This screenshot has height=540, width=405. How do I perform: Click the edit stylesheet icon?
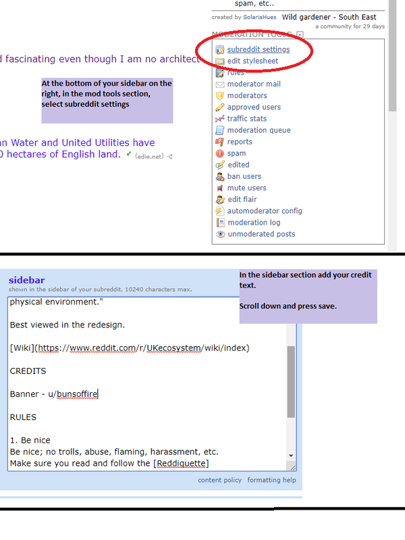(220, 61)
